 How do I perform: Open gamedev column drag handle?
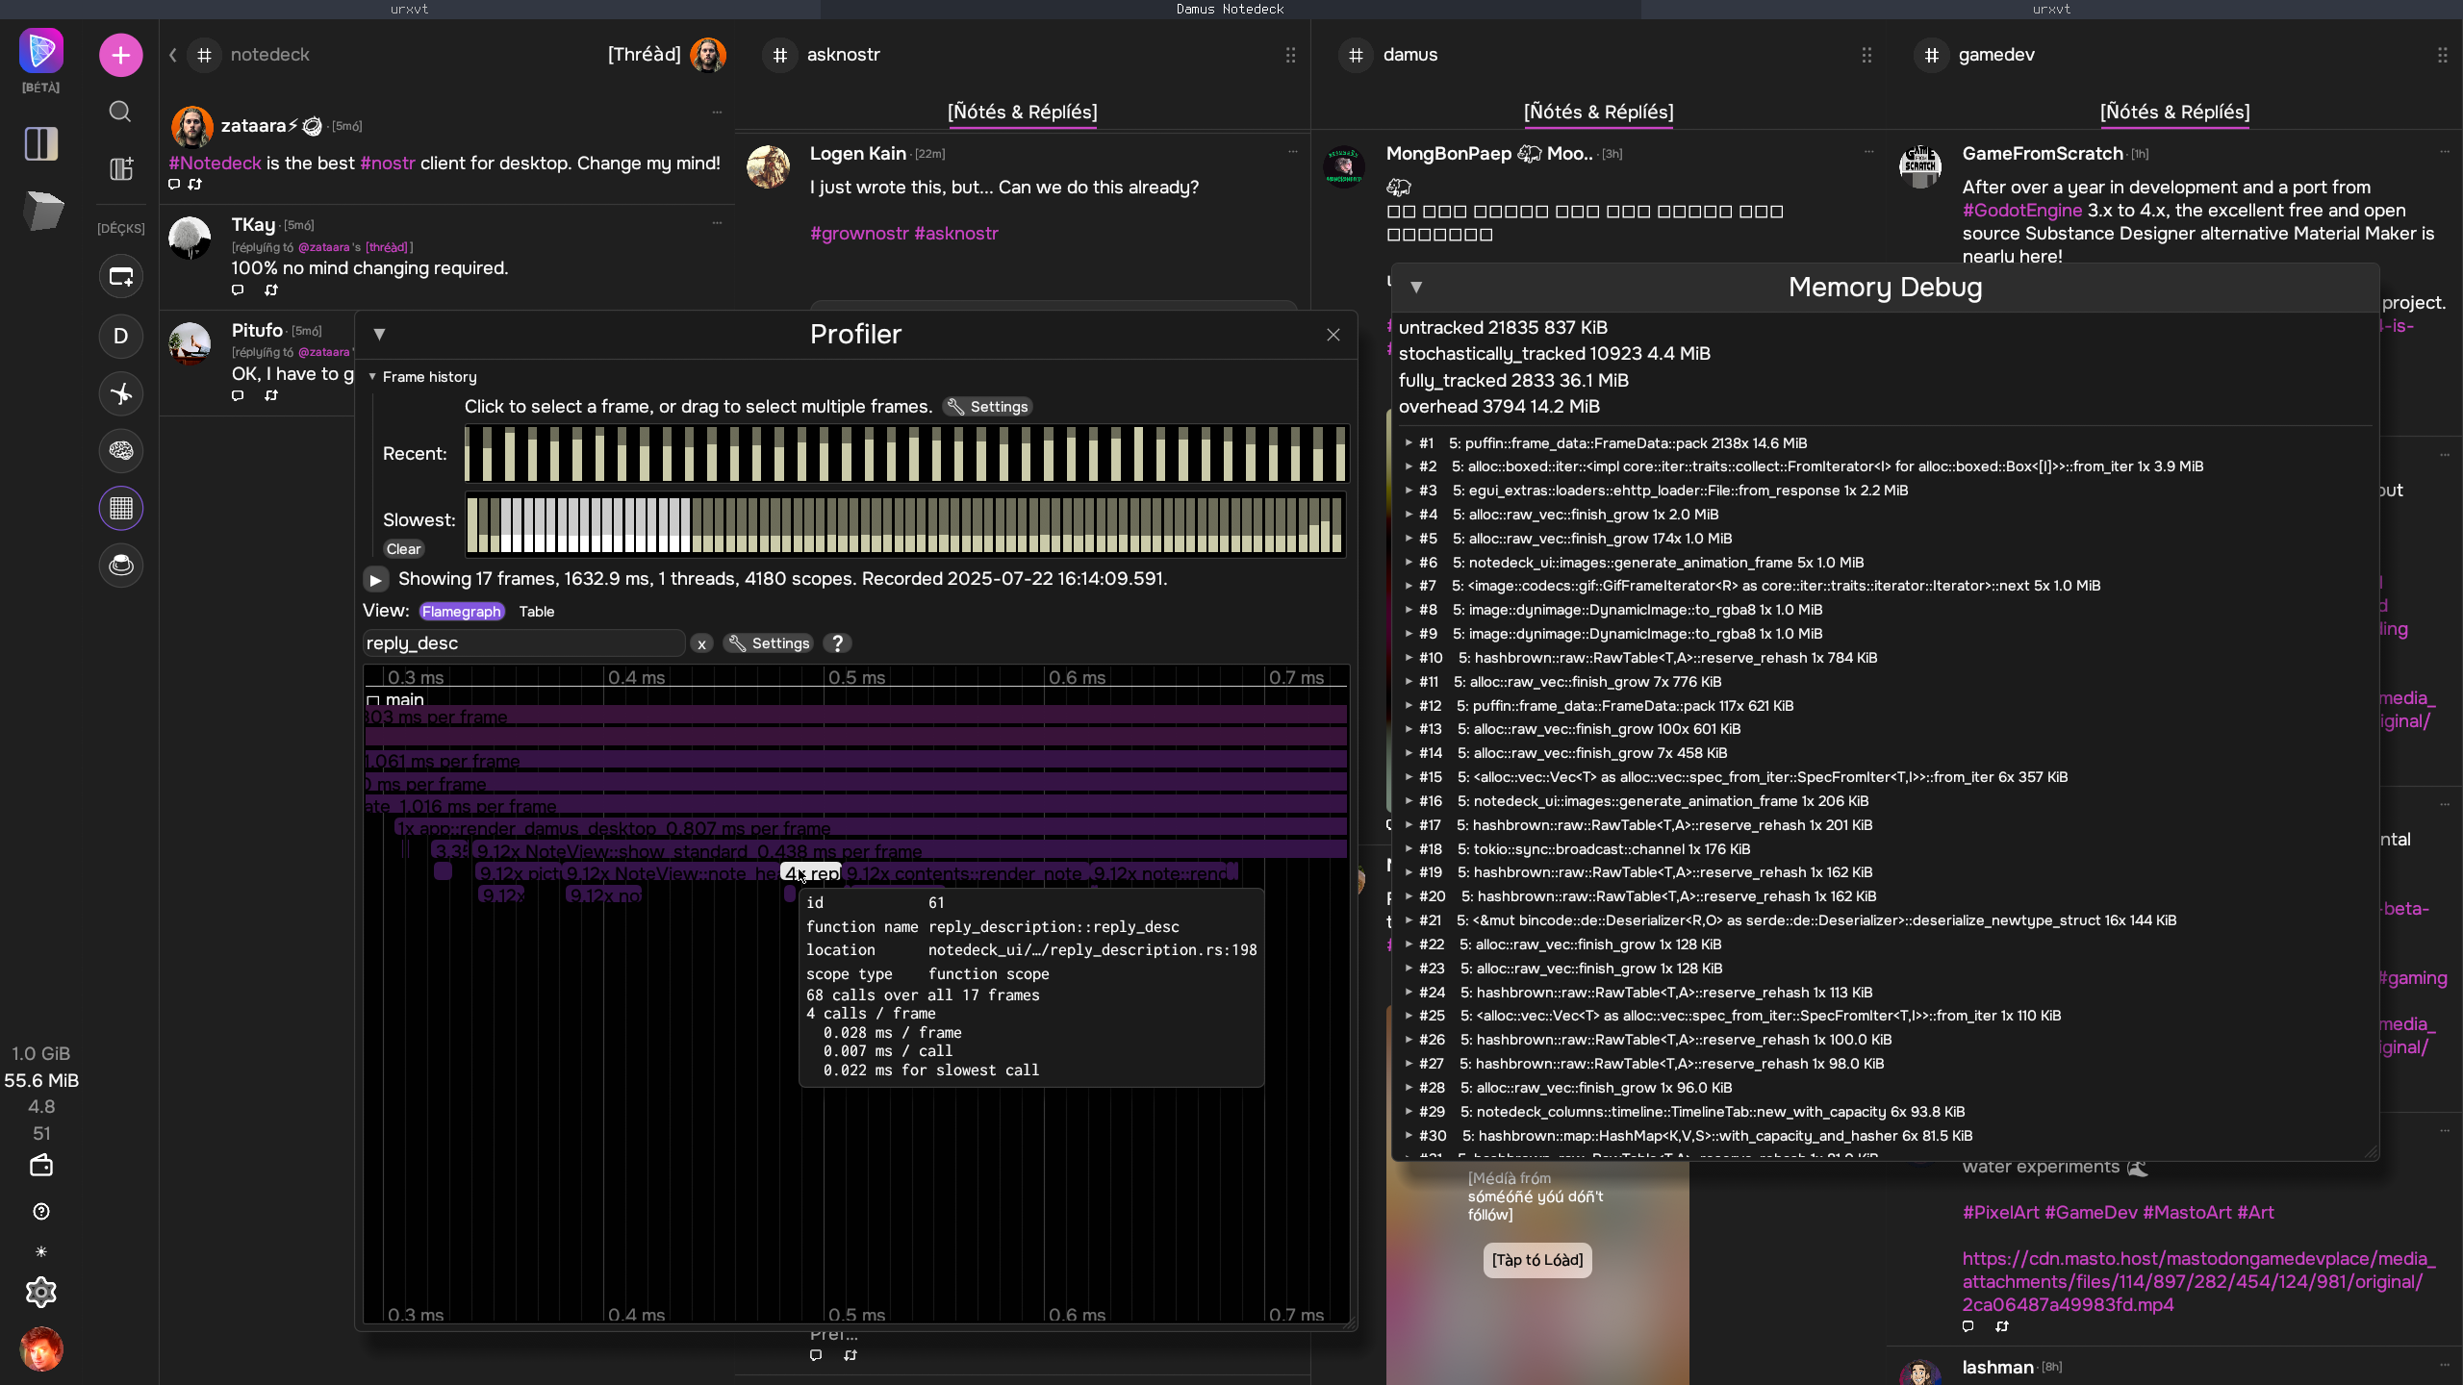[x=2443, y=55]
